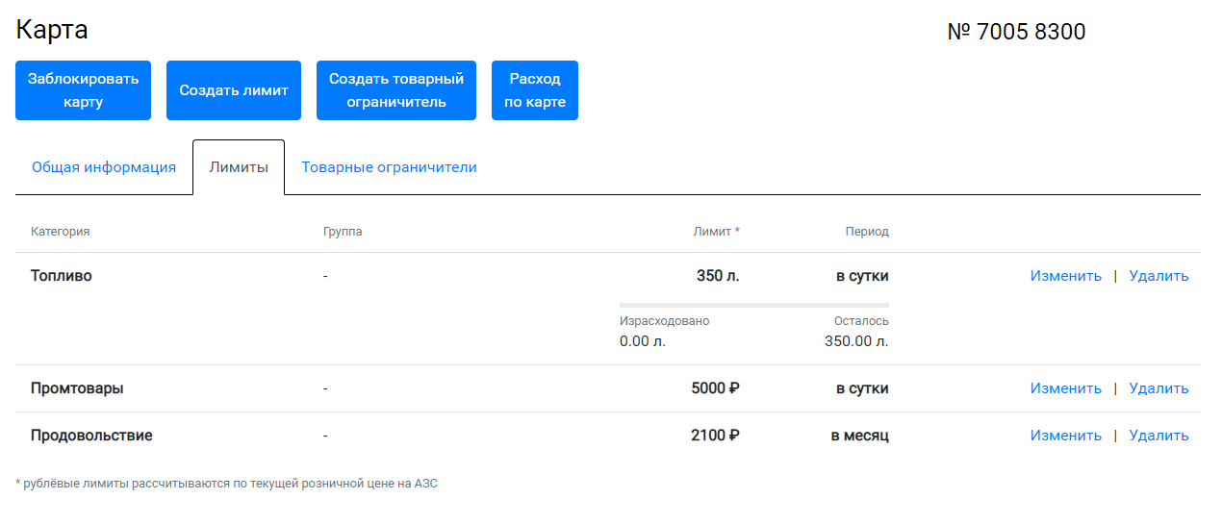
Task: Click Изменить for the Промтовары limit
Action: point(1065,388)
